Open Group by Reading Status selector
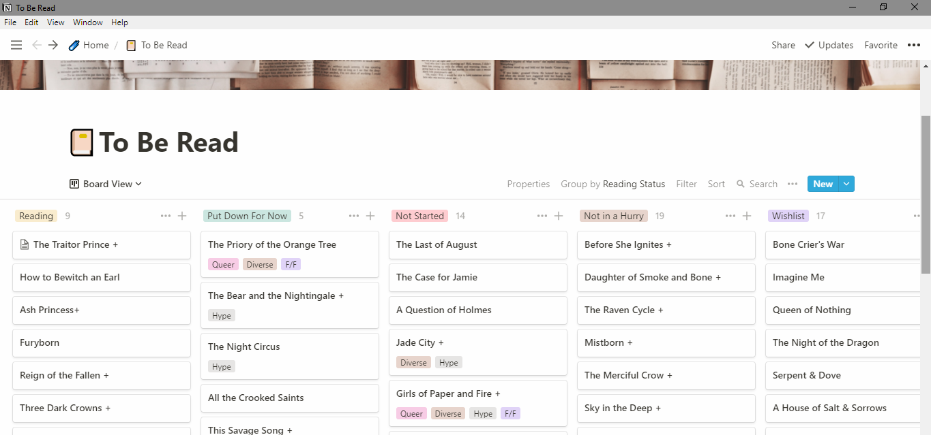 click(x=612, y=184)
